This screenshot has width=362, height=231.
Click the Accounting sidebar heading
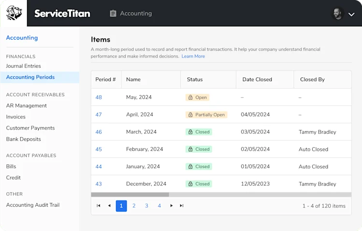click(22, 38)
